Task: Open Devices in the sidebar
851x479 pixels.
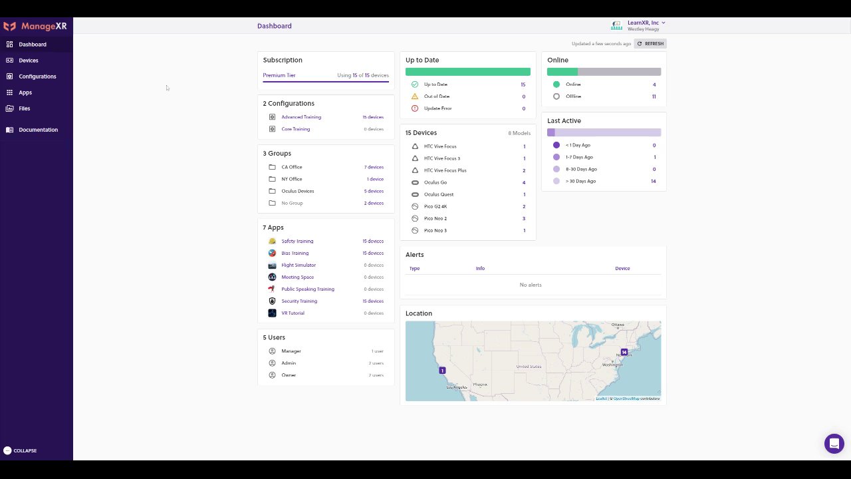Action: pyautogui.click(x=37, y=61)
